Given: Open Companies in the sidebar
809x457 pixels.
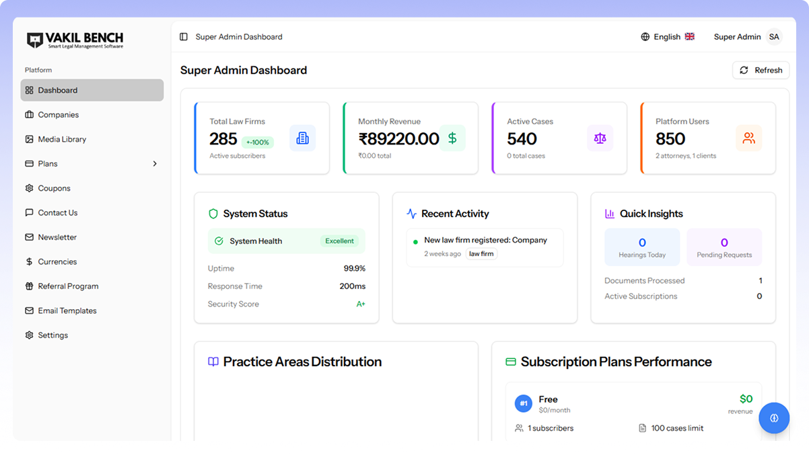Looking at the screenshot, I should 59,115.
